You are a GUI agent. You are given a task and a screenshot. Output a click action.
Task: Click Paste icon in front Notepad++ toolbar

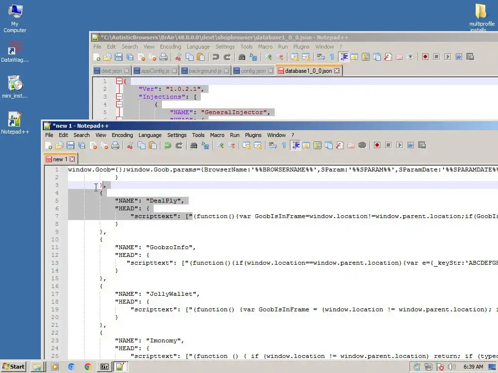click(153, 146)
